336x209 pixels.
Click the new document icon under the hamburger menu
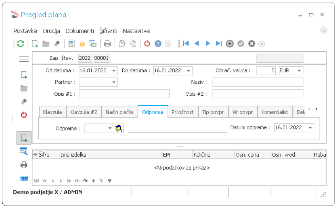24,75
